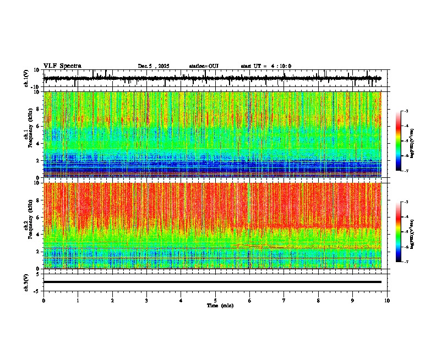Click the log(PSD) label beside ch.1 colorbar

click(x=412, y=144)
